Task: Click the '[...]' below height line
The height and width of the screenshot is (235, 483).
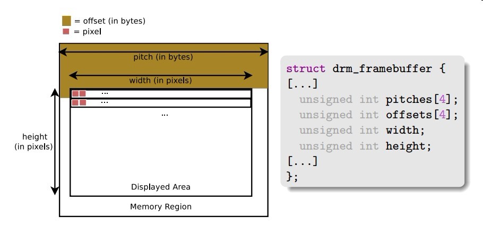Action: [302, 161]
